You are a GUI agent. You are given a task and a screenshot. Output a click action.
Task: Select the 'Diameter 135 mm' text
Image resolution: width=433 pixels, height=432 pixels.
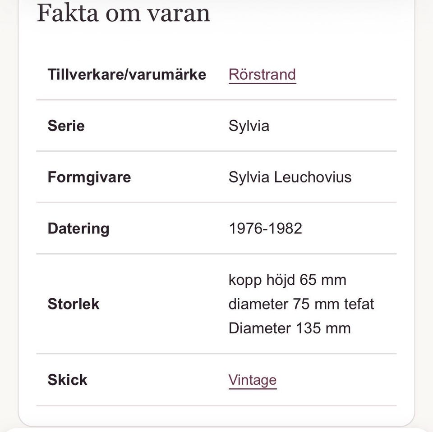[290, 328]
